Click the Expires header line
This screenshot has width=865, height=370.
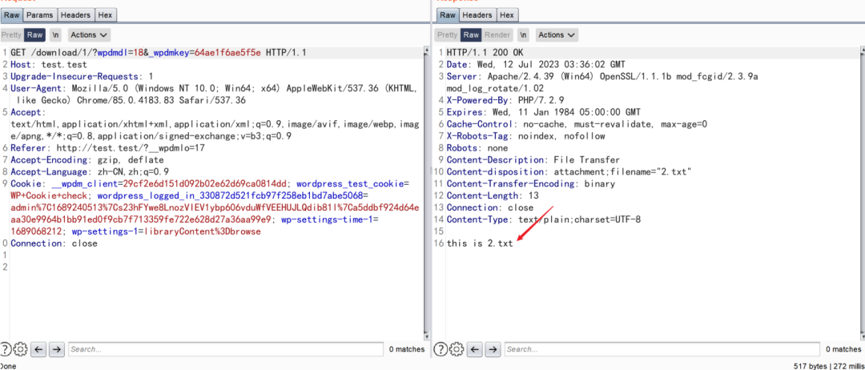(543, 112)
